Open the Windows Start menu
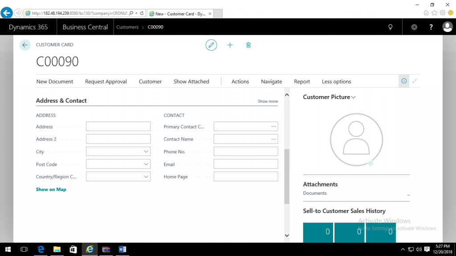The width and height of the screenshot is (456, 256). click(x=8, y=249)
